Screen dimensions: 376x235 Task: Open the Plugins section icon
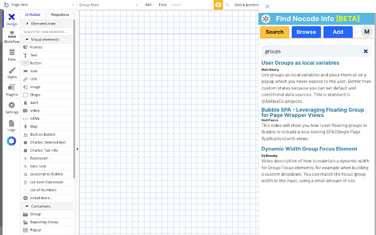click(x=12, y=88)
